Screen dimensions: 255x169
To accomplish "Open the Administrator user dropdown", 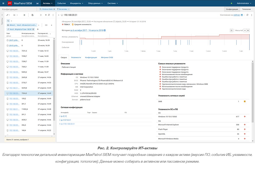I will 244,3.
